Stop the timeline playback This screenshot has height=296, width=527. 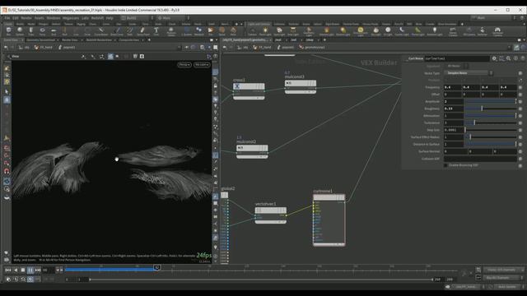coord(23,270)
